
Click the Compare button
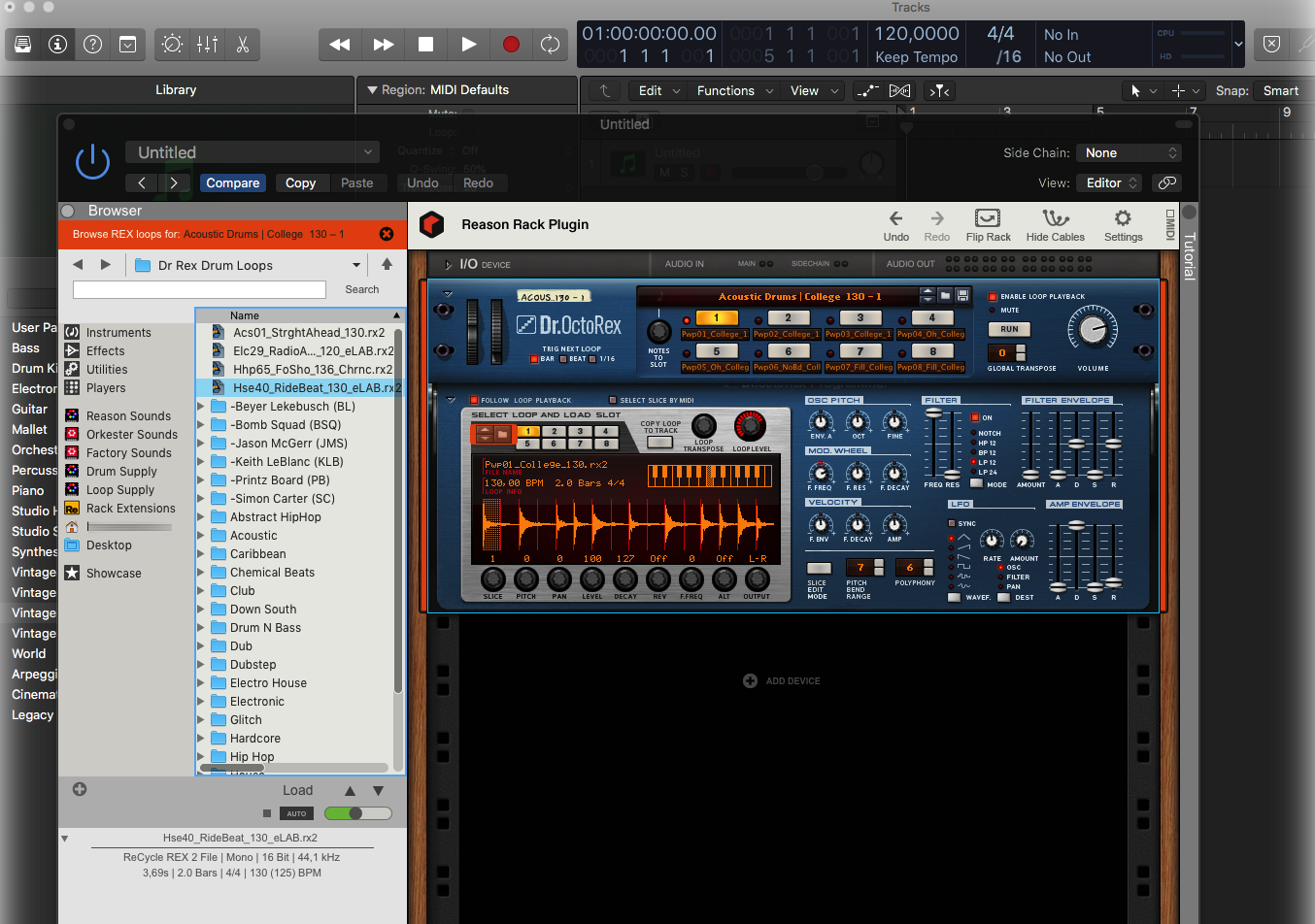point(233,182)
